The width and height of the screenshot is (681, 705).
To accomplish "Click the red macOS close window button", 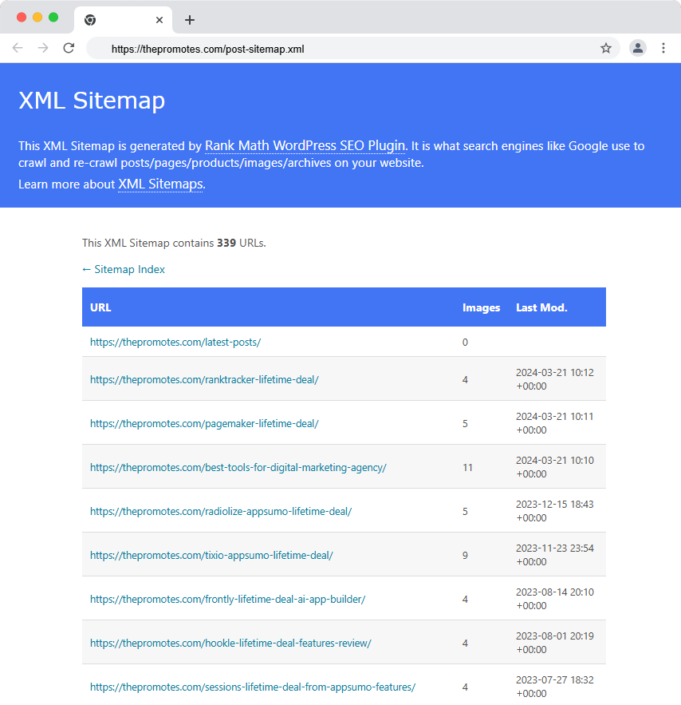I will (x=21, y=17).
